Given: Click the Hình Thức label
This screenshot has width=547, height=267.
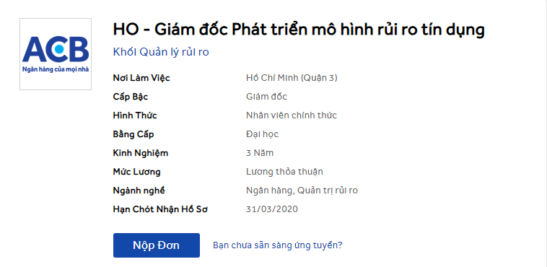Looking at the screenshot, I should coord(135,115).
